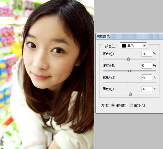Click the black color swatch in the 颜色 dropdown
The width and height of the screenshot is (163, 149).
[x=124, y=46]
